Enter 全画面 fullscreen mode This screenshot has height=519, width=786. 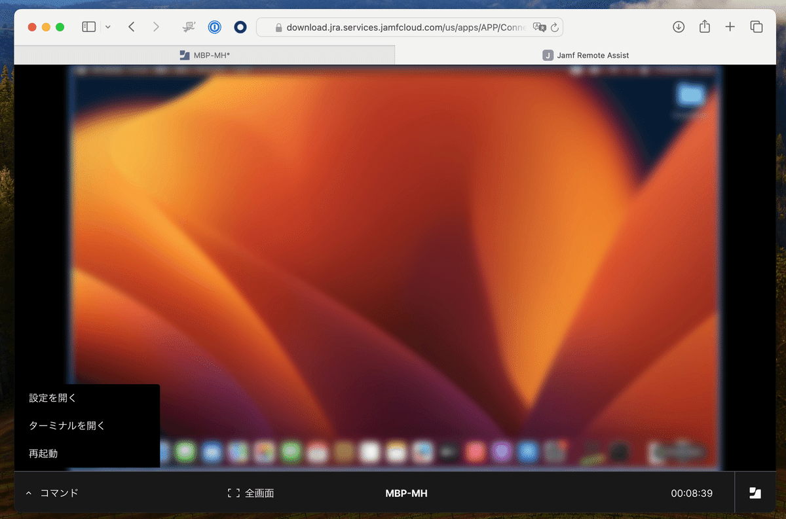251,493
